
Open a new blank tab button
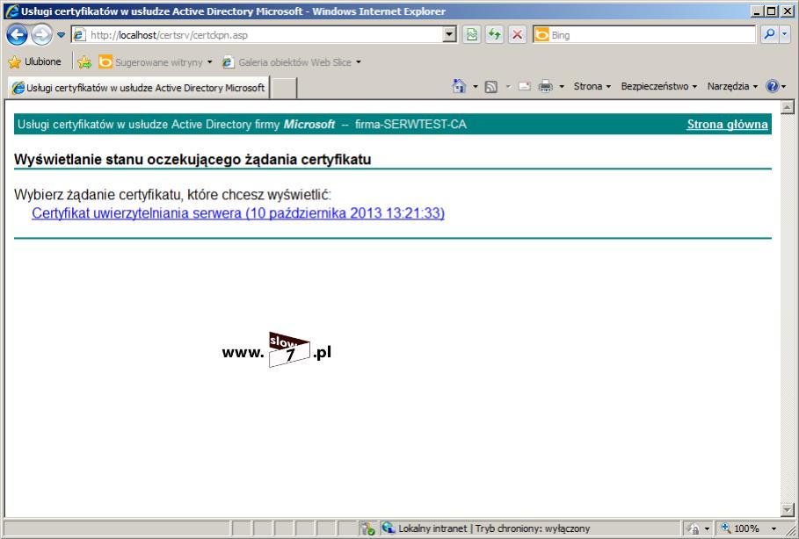coord(283,88)
